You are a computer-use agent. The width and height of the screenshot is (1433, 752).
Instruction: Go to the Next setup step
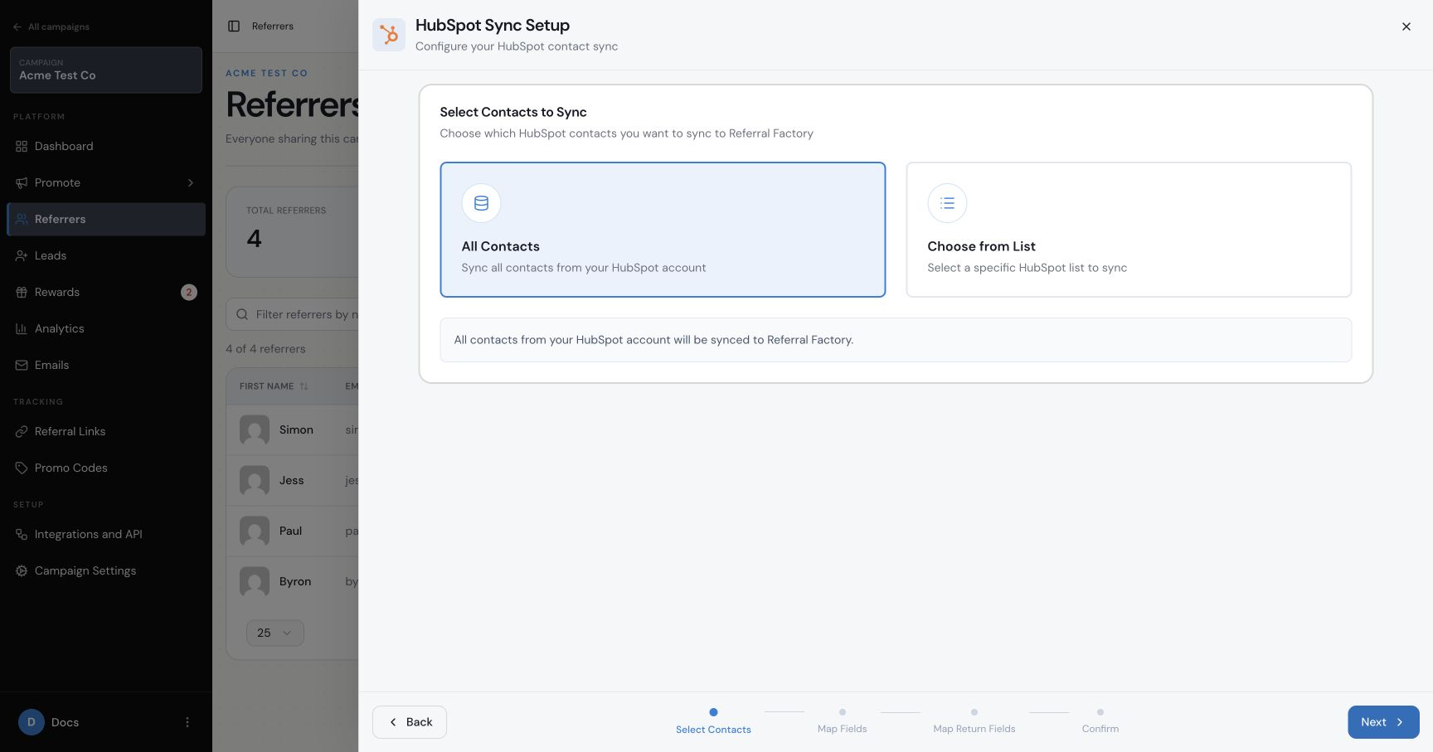(x=1383, y=722)
